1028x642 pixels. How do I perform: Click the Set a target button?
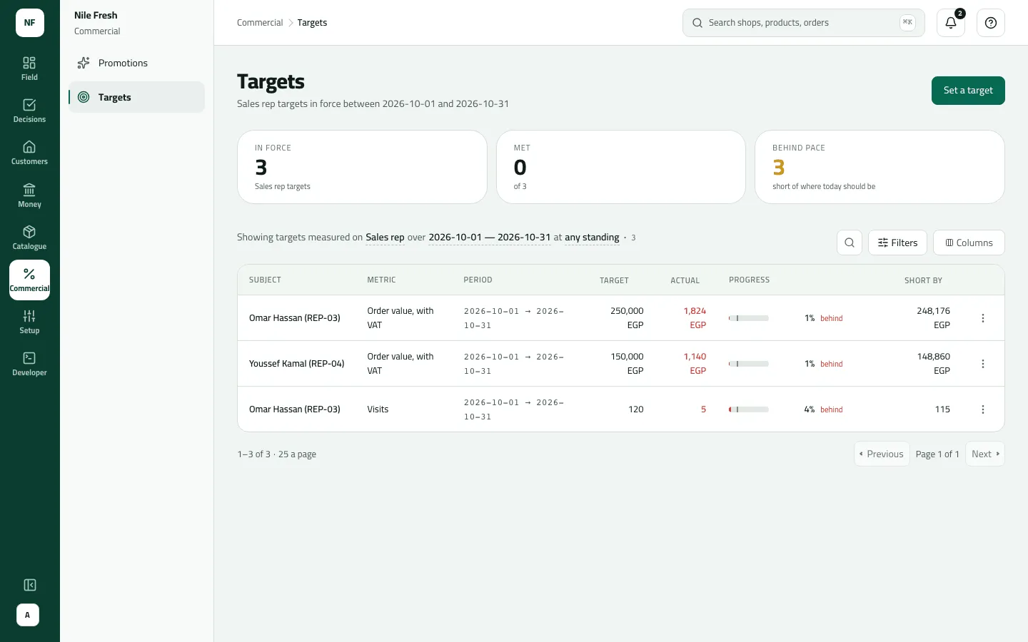(968, 91)
